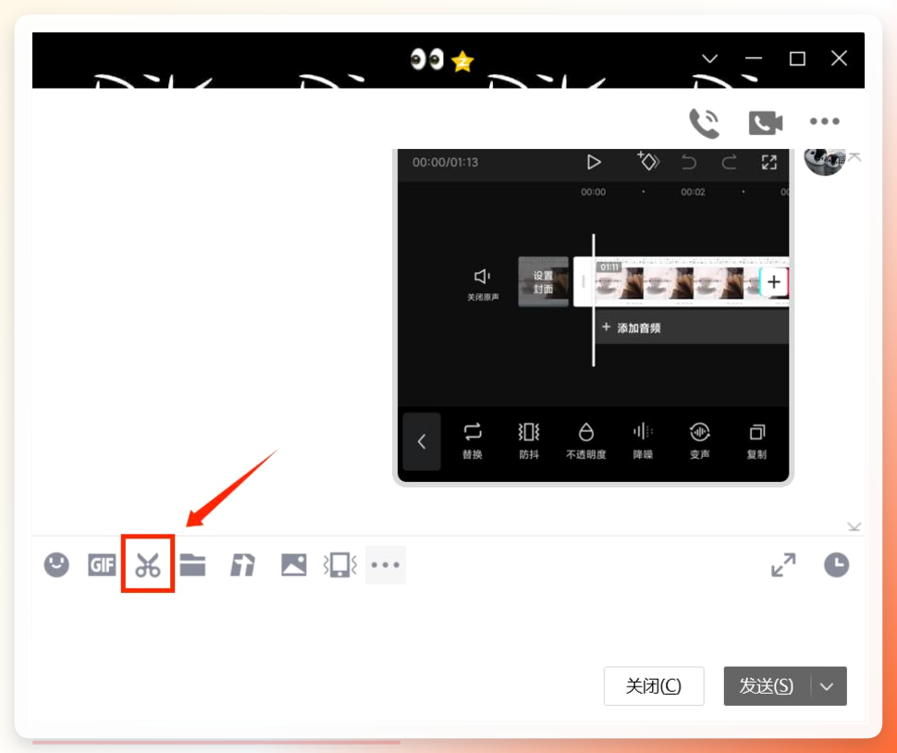Image resolution: width=897 pixels, height=753 pixels.
Task: Click the picture icon to send an image
Action: click(x=294, y=564)
